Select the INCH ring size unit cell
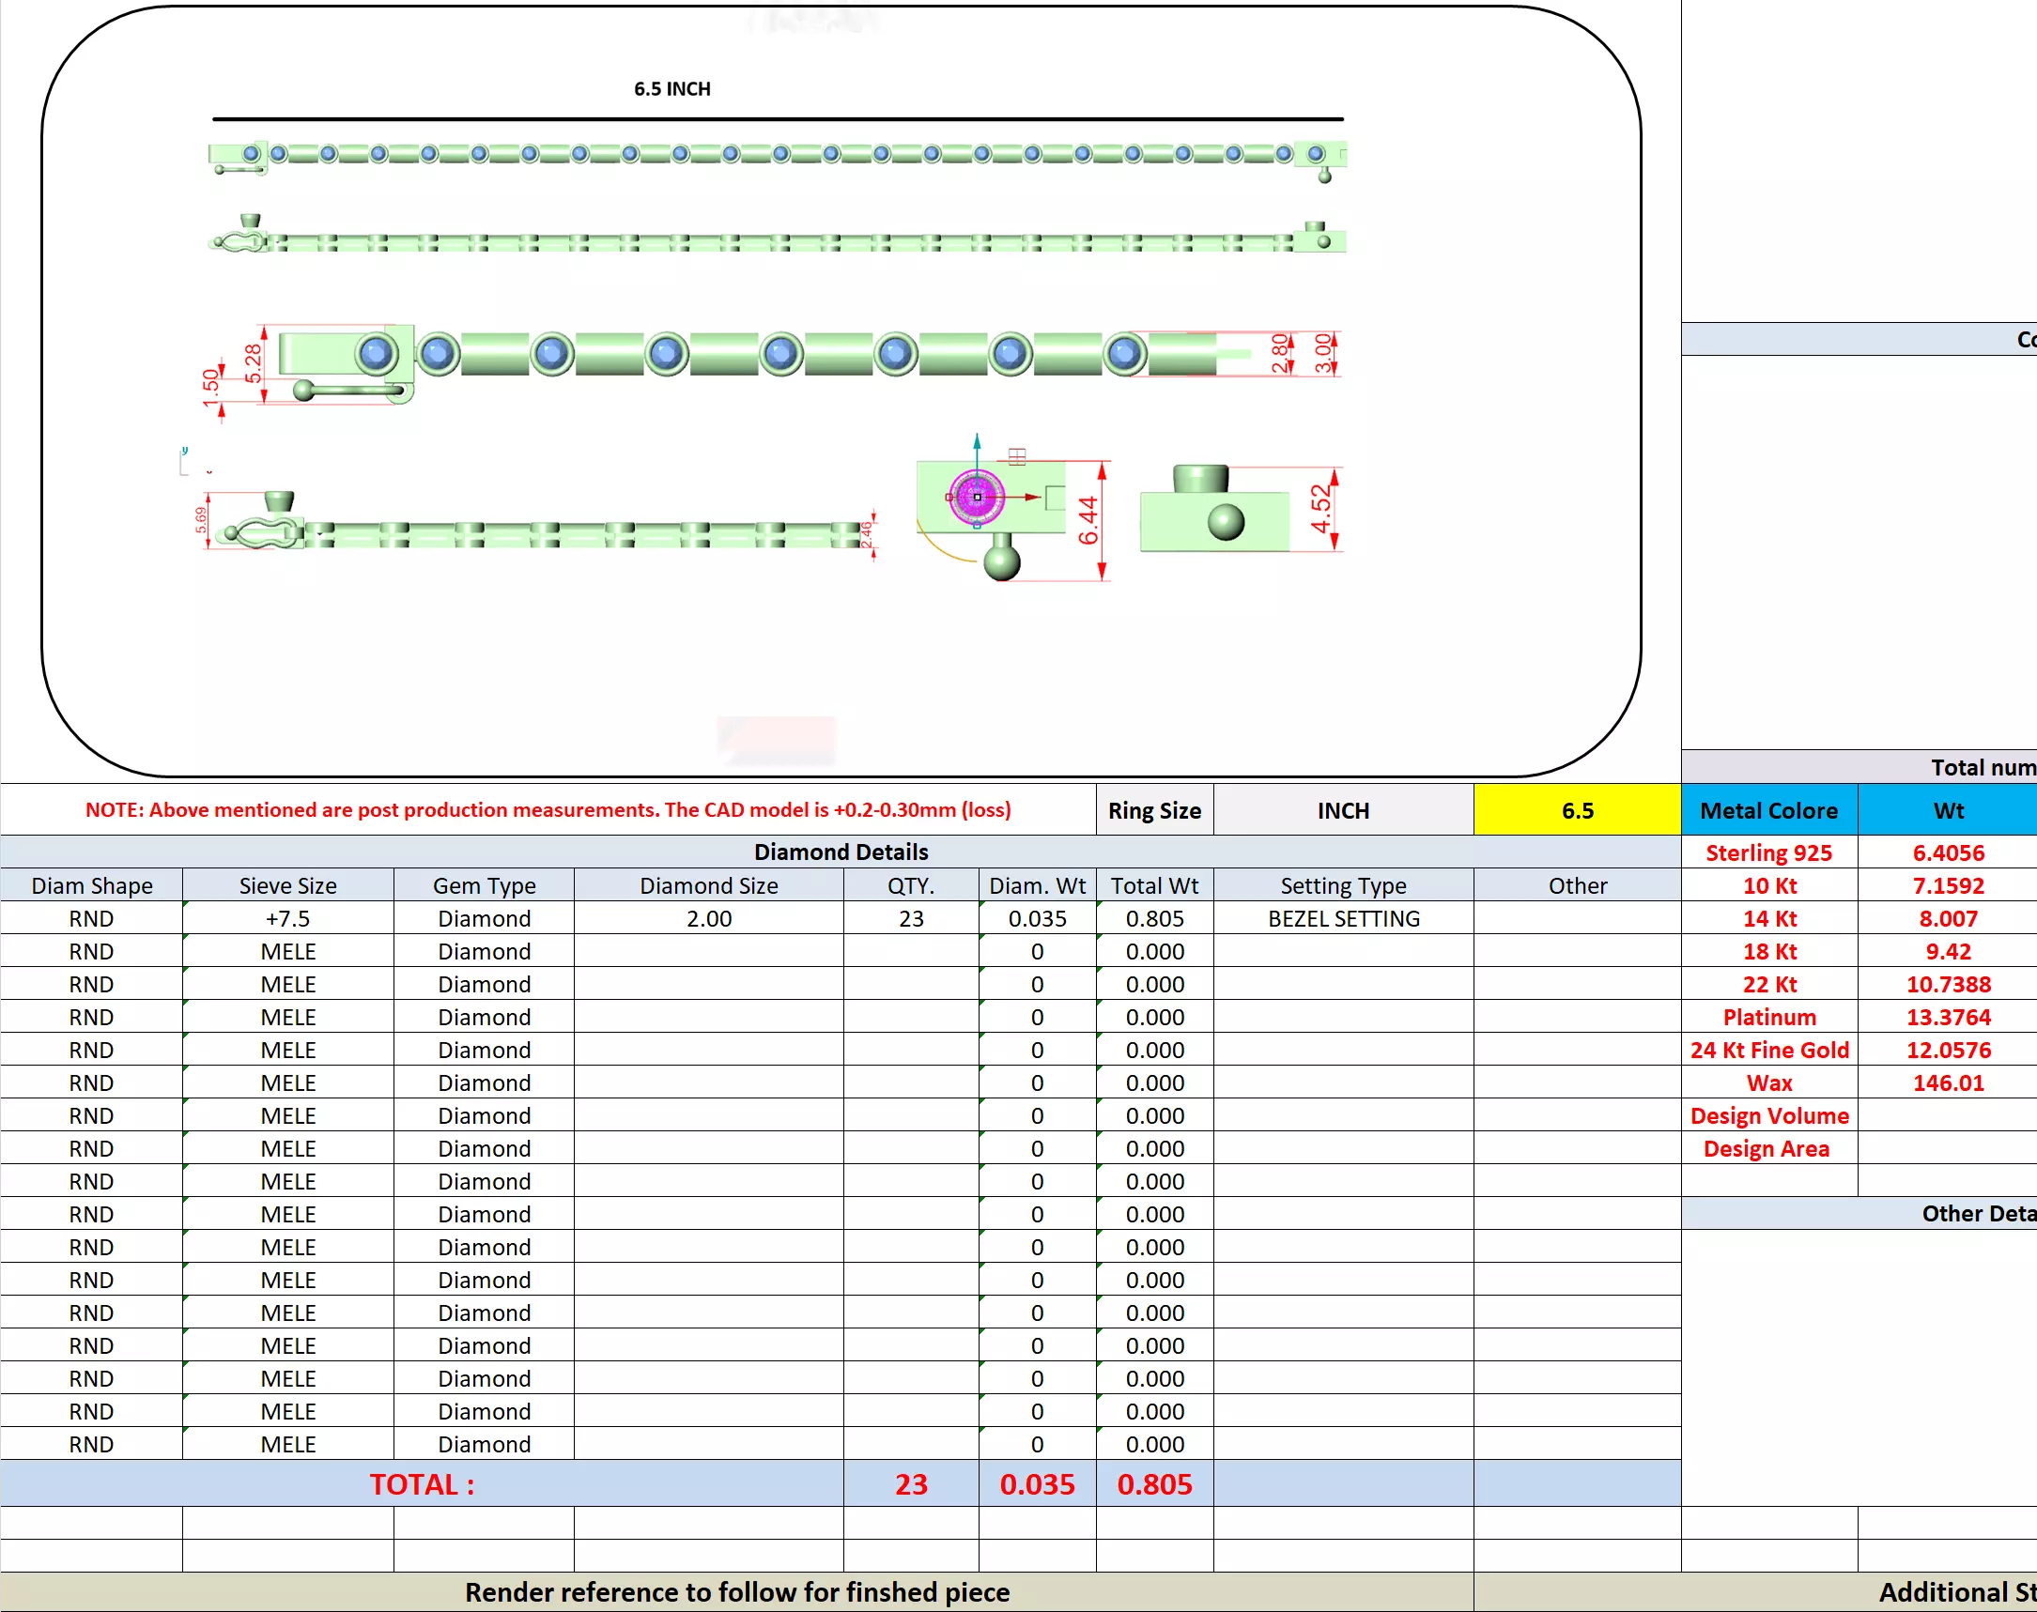This screenshot has height=1612, width=2037. coord(1342,810)
